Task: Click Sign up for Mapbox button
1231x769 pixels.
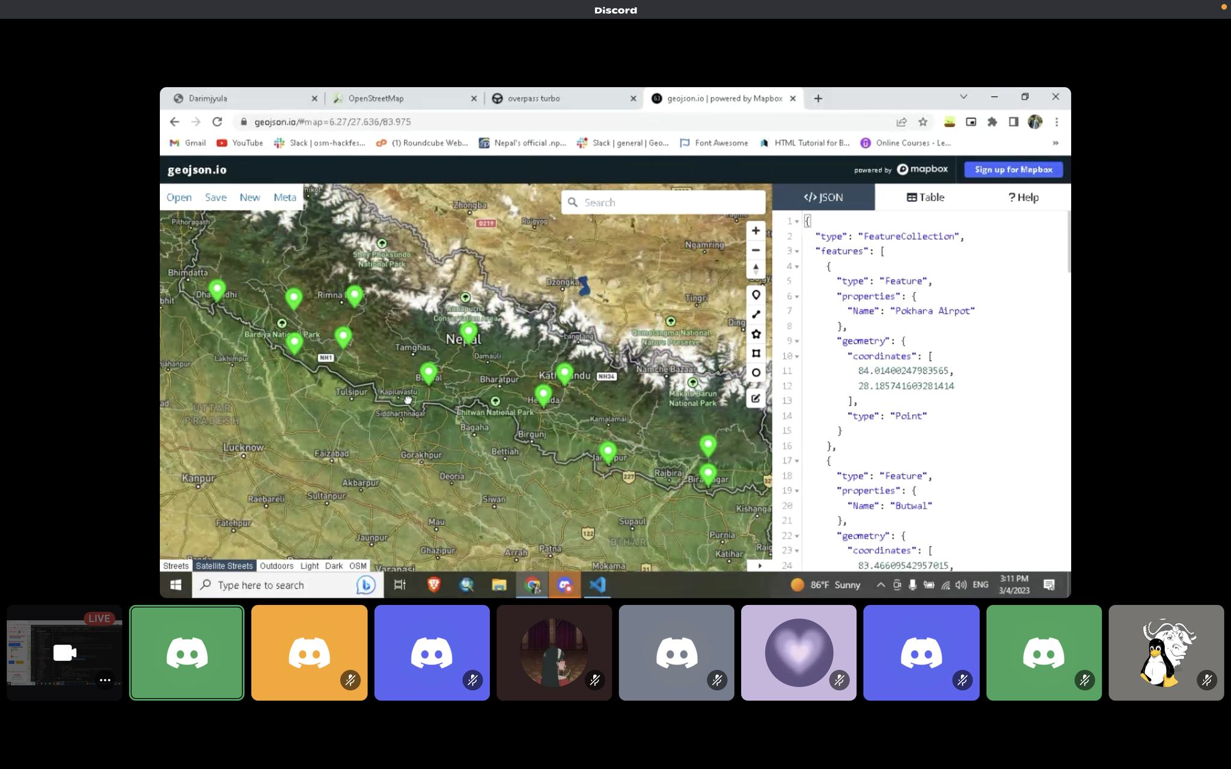Action: point(1013,169)
